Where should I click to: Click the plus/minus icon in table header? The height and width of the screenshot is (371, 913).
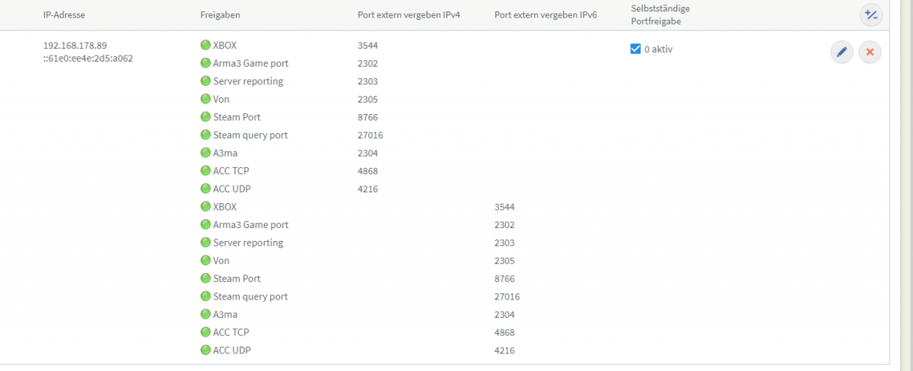click(870, 14)
